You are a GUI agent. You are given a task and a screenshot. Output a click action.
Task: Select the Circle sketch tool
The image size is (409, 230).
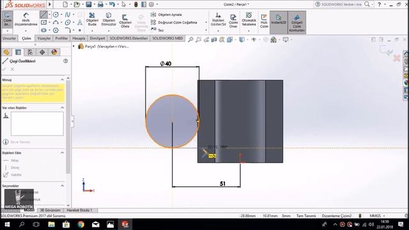[x=56, y=15]
